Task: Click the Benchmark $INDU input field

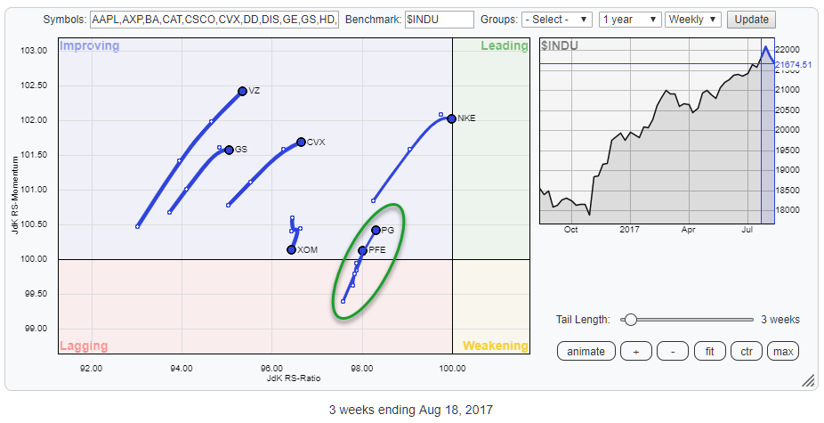Action: (x=440, y=20)
